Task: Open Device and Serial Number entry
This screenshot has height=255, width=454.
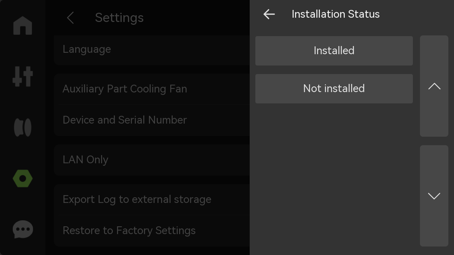Action: coord(152,120)
